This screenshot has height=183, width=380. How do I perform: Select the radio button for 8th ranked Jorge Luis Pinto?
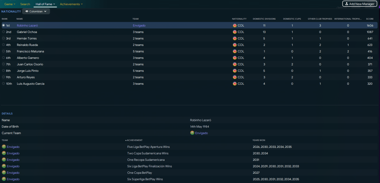pyautogui.click(x=3, y=71)
